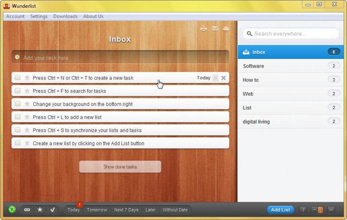
Task: Star the 'Press Ctrl + L' task
Action: (27, 117)
